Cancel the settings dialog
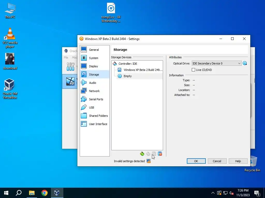Screen dimensions: 265x198 [x=217, y=161]
